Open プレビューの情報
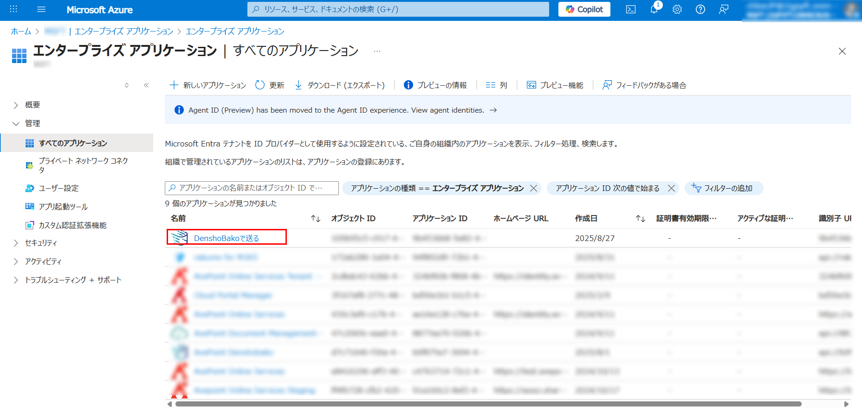The image size is (862, 419). click(x=435, y=85)
